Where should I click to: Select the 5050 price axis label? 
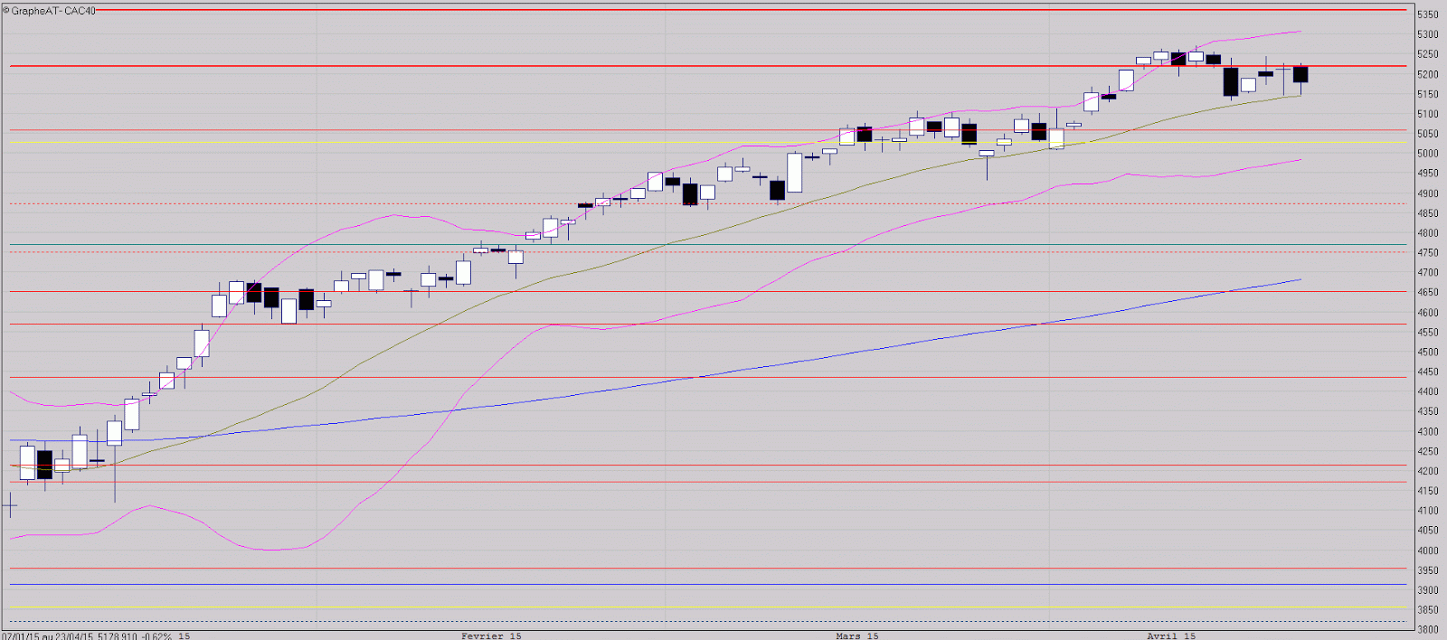[1428, 134]
